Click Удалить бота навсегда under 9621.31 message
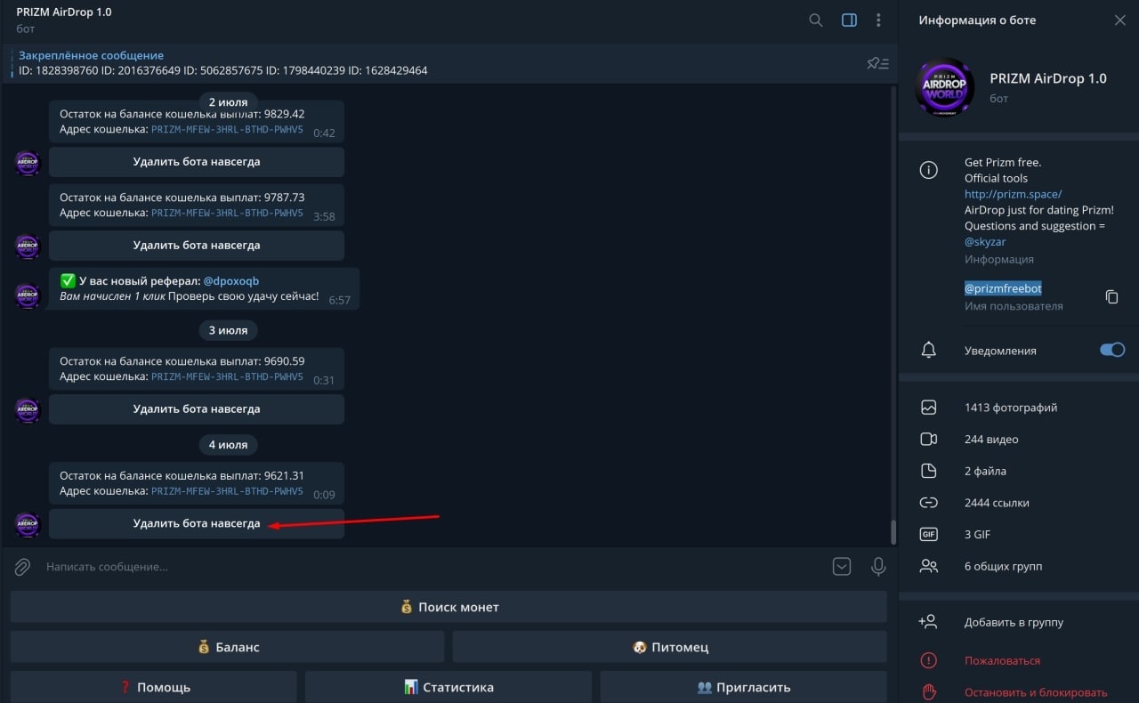This screenshot has height=703, width=1139. pyautogui.click(x=197, y=523)
